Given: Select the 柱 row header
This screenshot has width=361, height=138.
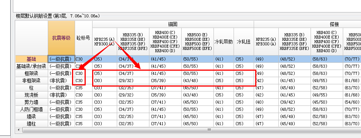Looking at the screenshot, I should point(31,88).
